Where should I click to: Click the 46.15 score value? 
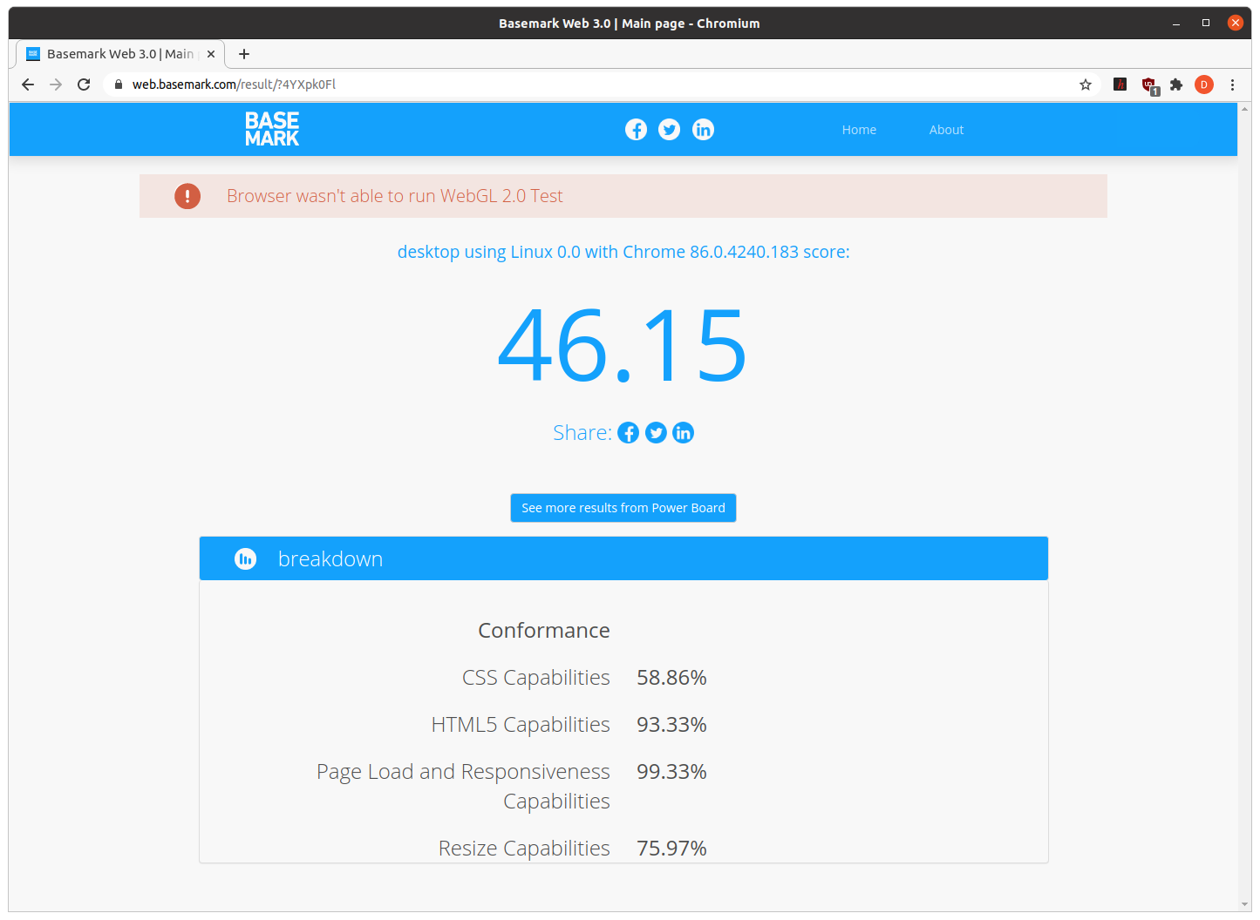point(623,346)
